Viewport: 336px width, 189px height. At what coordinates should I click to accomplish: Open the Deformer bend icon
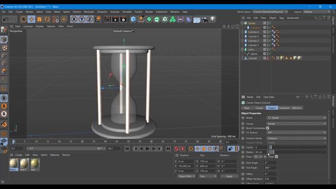(188, 19)
